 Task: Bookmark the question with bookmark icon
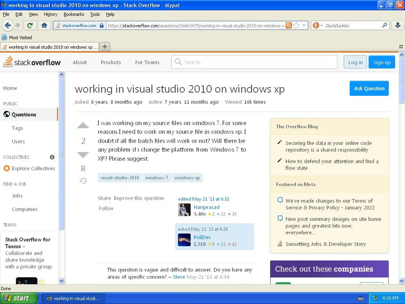[x=83, y=169]
